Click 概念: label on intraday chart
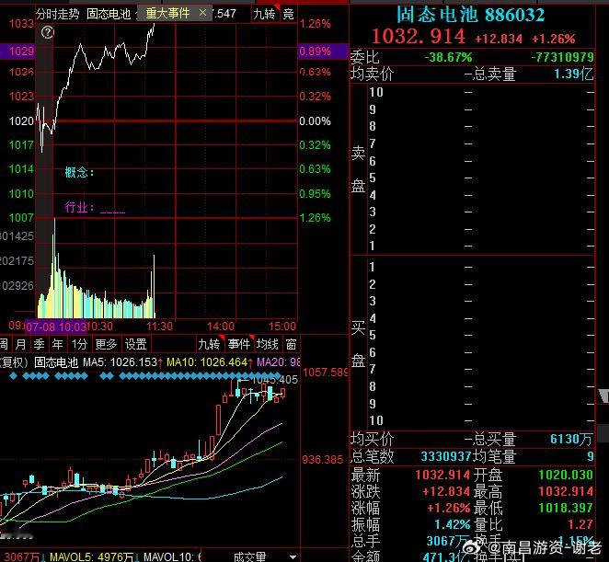This screenshot has width=609, height=562. point(79,172)
